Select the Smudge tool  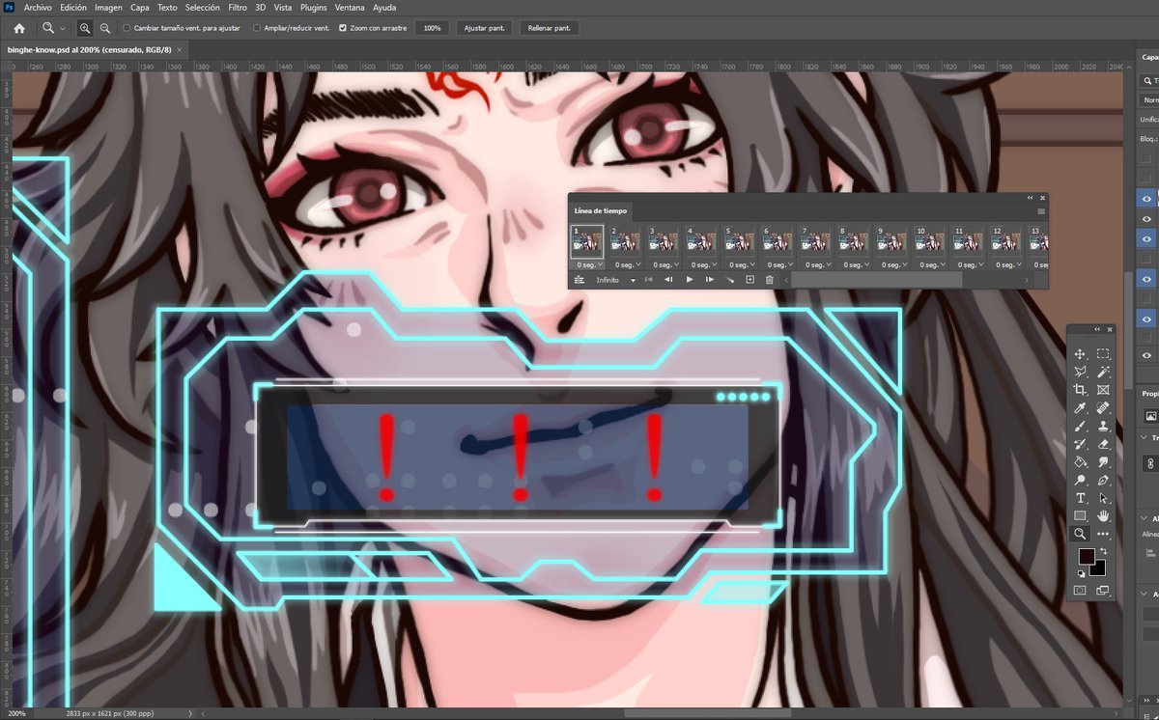(1104, 461)
